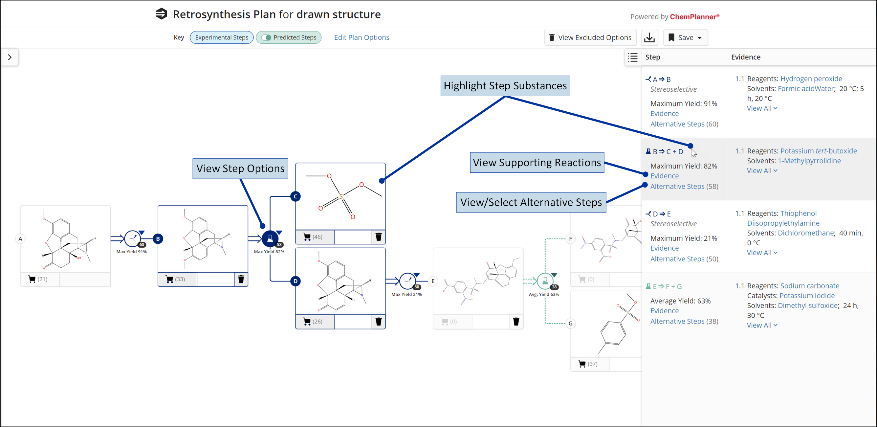Open dropdown triangle on step with 50 options
The width and height of the screenshot is (877, 427).
click(x=417, y=275)
